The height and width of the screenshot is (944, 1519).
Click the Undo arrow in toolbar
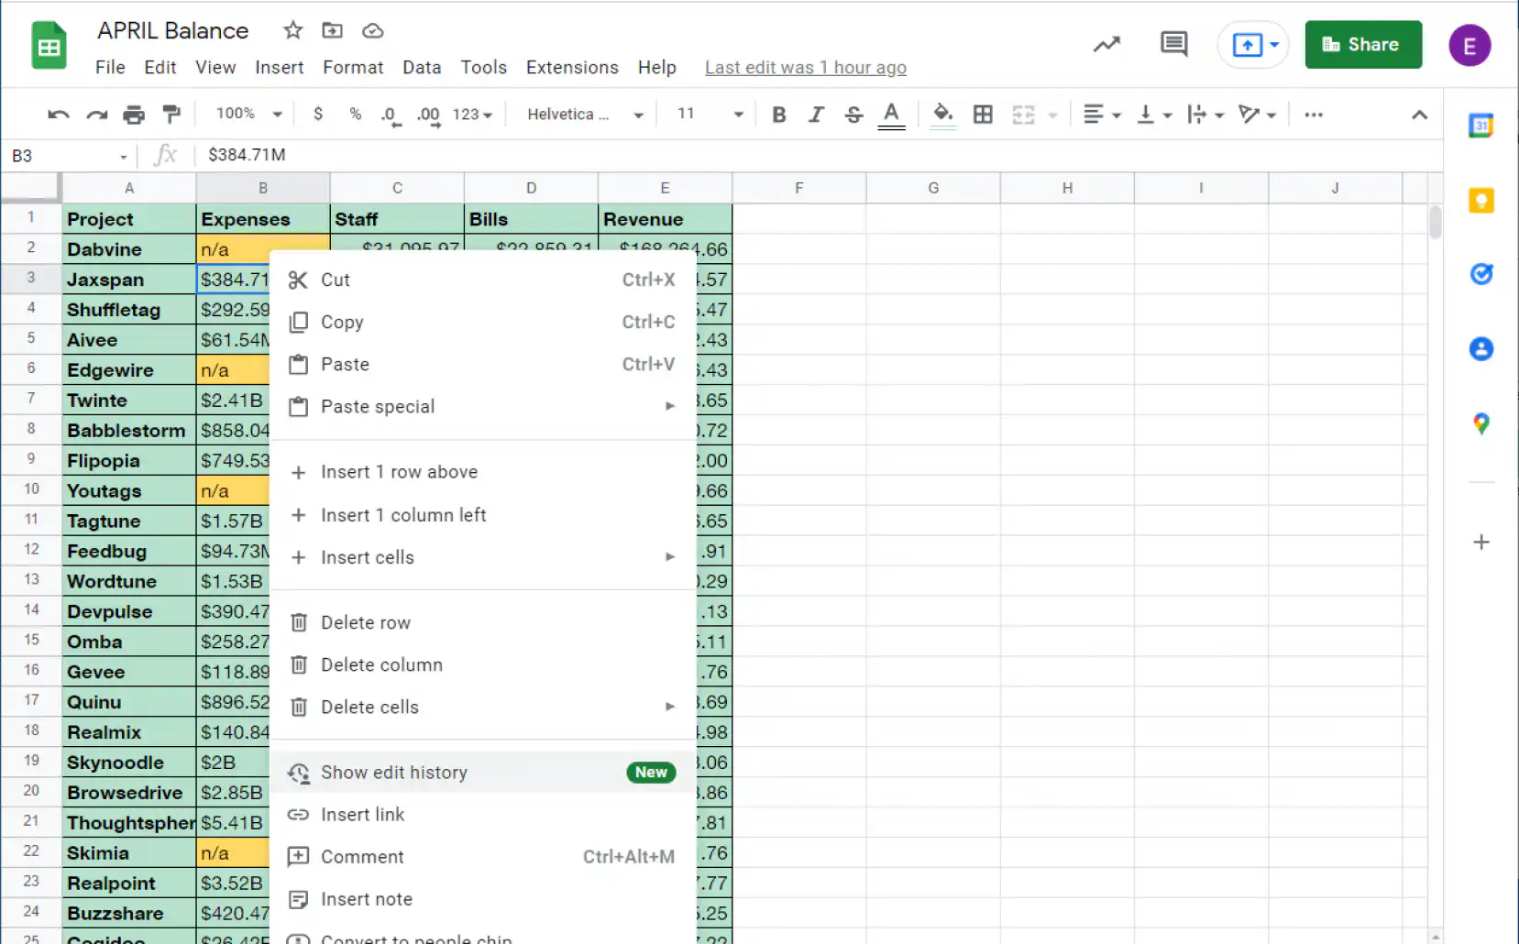pyautogui.click(x=59, y=115)
